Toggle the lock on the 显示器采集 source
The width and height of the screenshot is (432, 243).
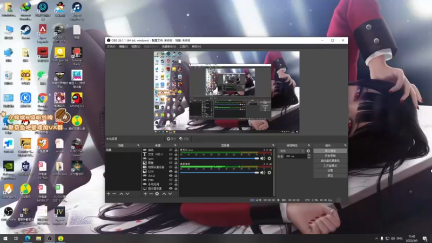click(x=176, y=188)
